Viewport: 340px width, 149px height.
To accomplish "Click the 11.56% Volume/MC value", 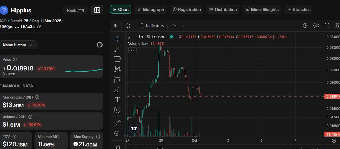I will pyautogui.click(x=46, y=144).
